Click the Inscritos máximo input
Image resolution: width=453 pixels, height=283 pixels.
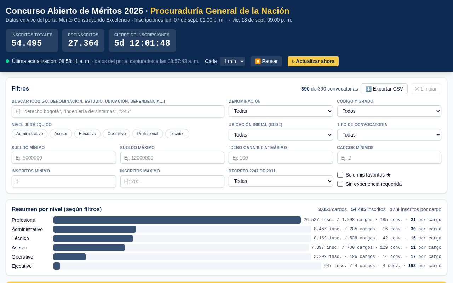click(x=172, y=181)
